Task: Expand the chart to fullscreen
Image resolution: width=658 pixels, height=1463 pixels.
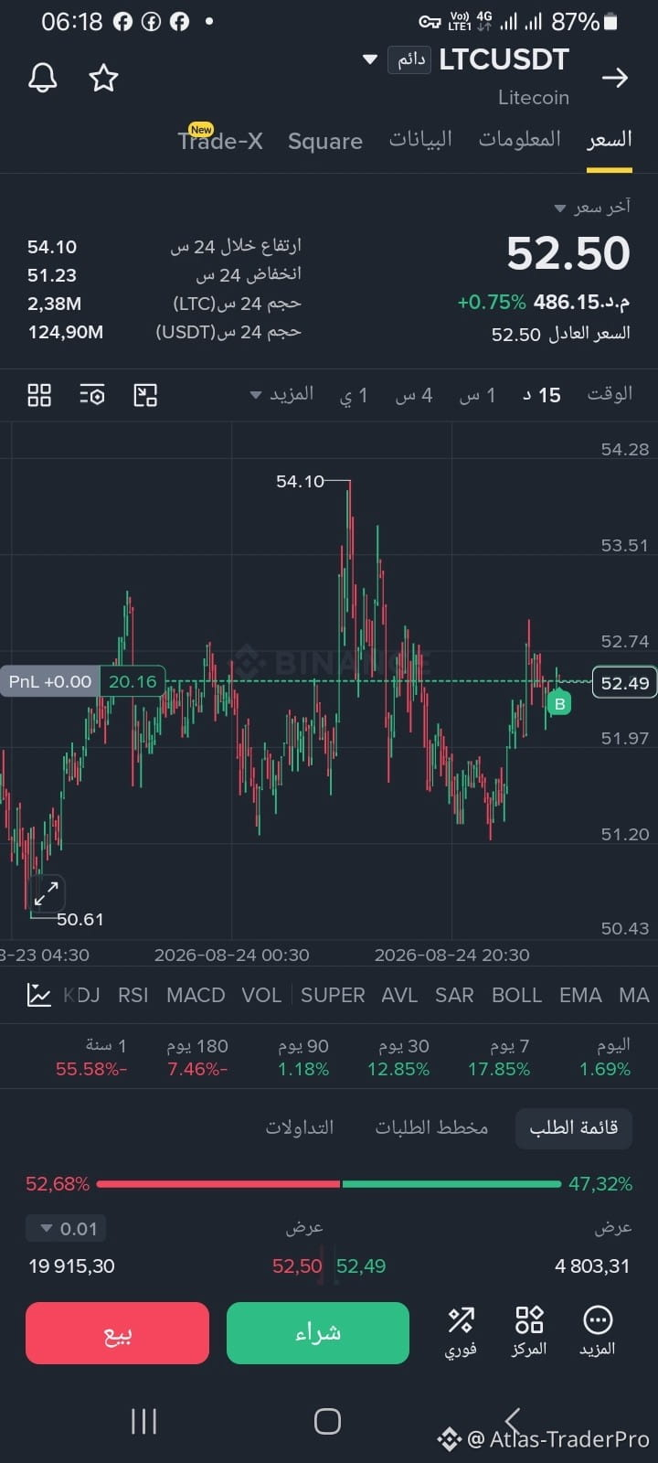Action: [x=47, y=892]
